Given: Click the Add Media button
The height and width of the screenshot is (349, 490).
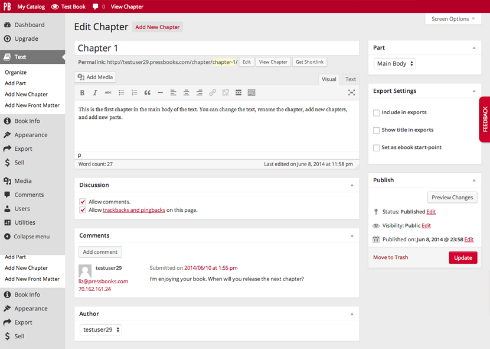Looking at the screenshot, I should pyautogui.click(x=95, y=77).
